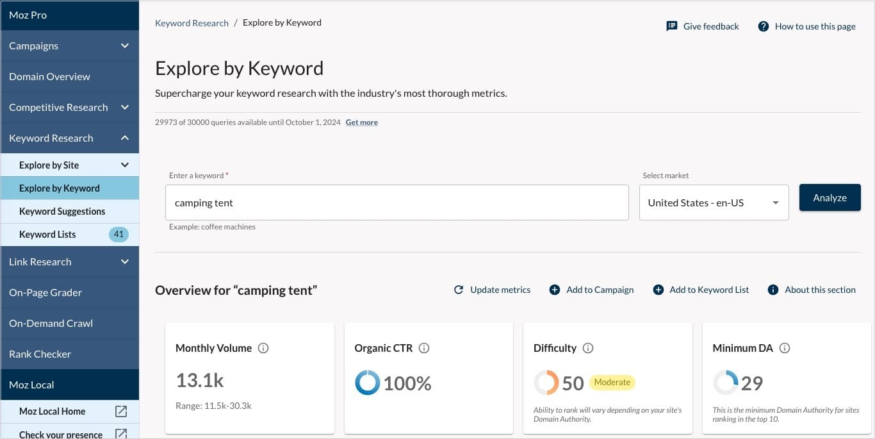Viewport: 875px width, 439px height.
Task: Click the Organic CTR donut chart
Action: click(x=366, y=383)
